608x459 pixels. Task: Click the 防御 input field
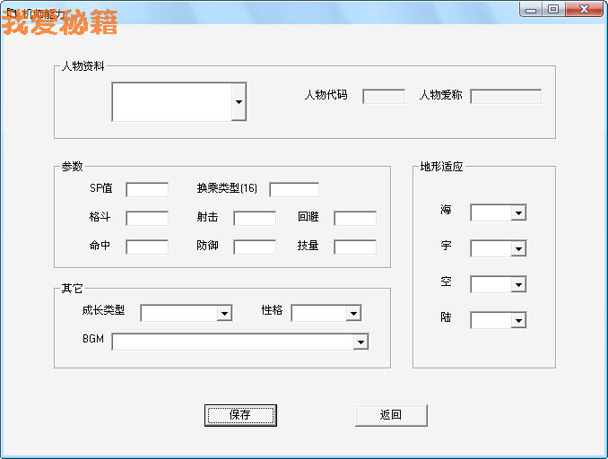(x=255, y=247)
